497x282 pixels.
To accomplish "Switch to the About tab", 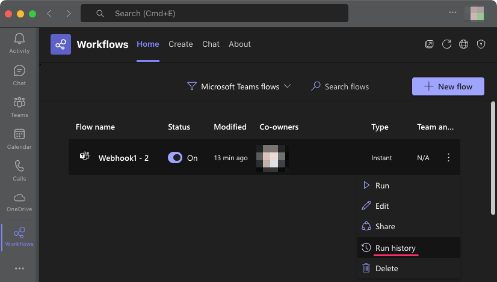I will (239, 44).
